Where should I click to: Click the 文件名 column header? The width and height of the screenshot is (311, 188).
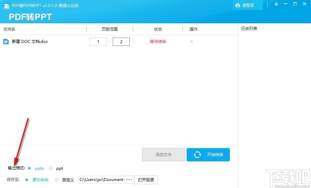[x=9, y=29]
